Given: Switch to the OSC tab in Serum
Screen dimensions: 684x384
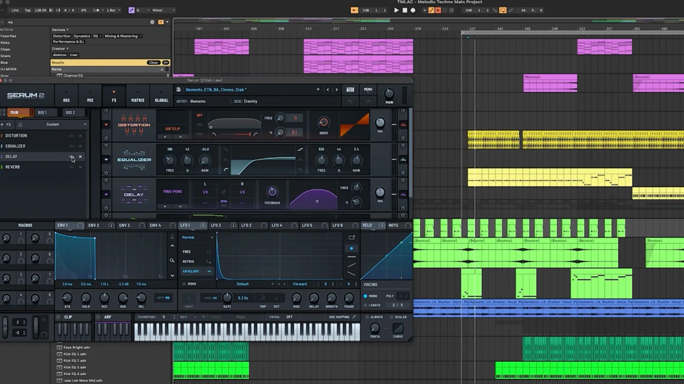Looking at the screenshot, I should 67,96.
